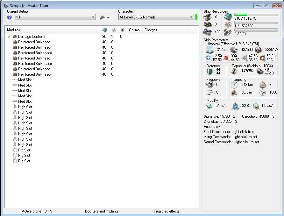Click the Signature: 15760 m2 text
Screen dimensions: 284x216
[x=219, y=116]
